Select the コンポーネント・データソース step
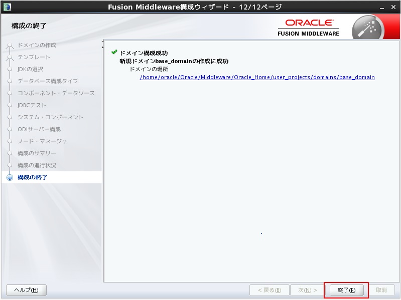Viewport: 401px width, 300px height. click(x=56, y=93)
